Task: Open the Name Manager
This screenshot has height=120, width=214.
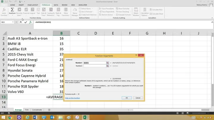Action: [x=75, y=12]
